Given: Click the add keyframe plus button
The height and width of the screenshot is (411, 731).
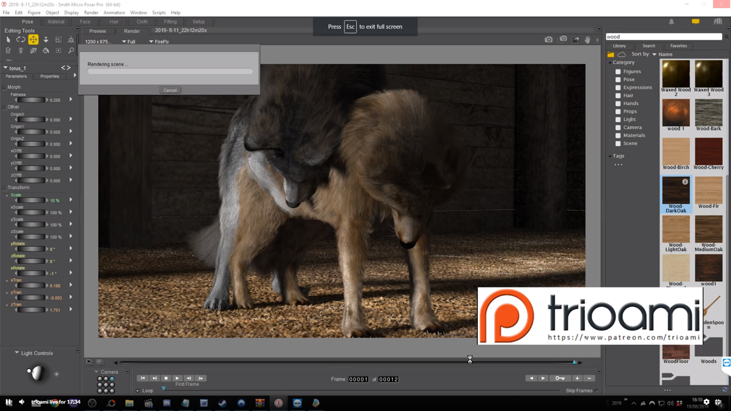Looking at the screenshot, I should click(x=577, y=378).
